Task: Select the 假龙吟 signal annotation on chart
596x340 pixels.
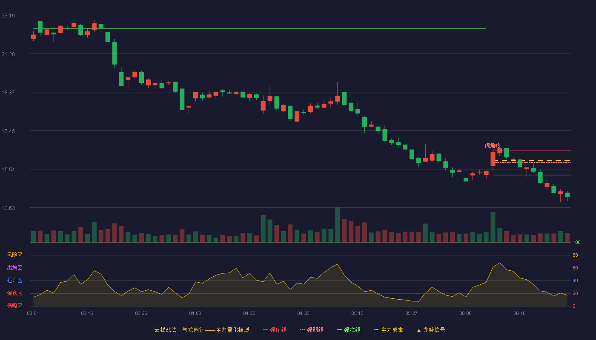Action: [493, 145]
